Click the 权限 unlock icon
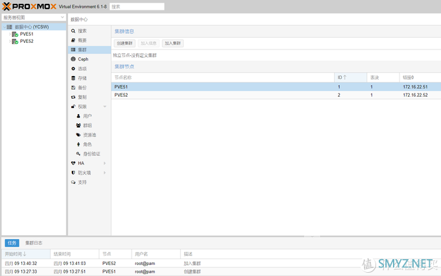Viewport: 441px width, 276px height. [x=73, y=107]
